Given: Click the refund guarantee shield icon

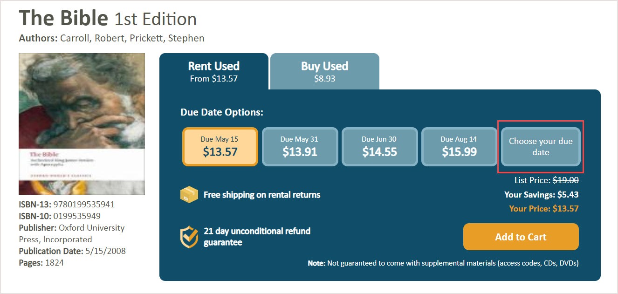Looking at the screenshot, I should pyautogui.click(x=189, y=237).
